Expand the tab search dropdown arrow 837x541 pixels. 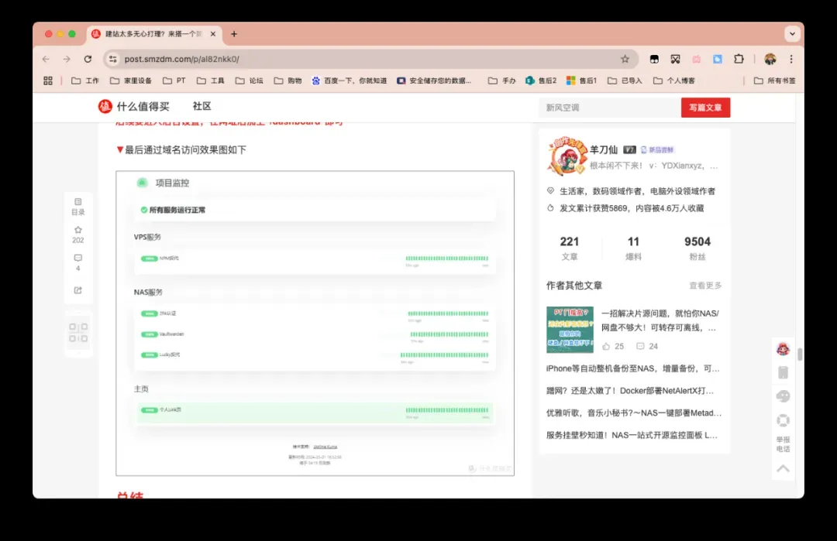pos(791,34)
